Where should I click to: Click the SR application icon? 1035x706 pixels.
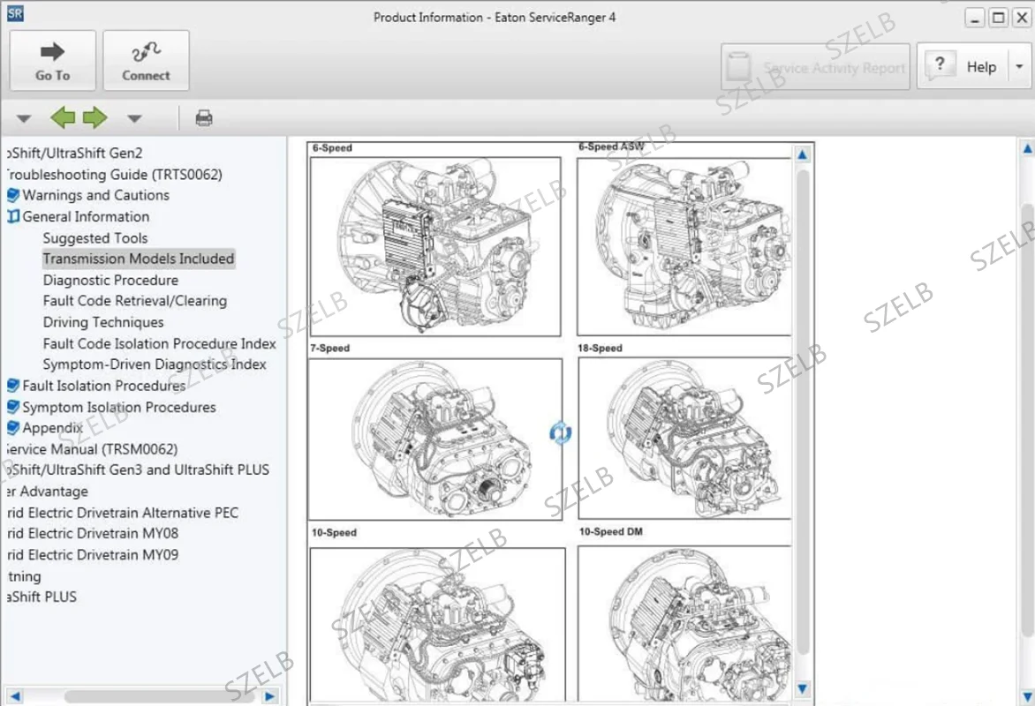click(x=14, y=13)
